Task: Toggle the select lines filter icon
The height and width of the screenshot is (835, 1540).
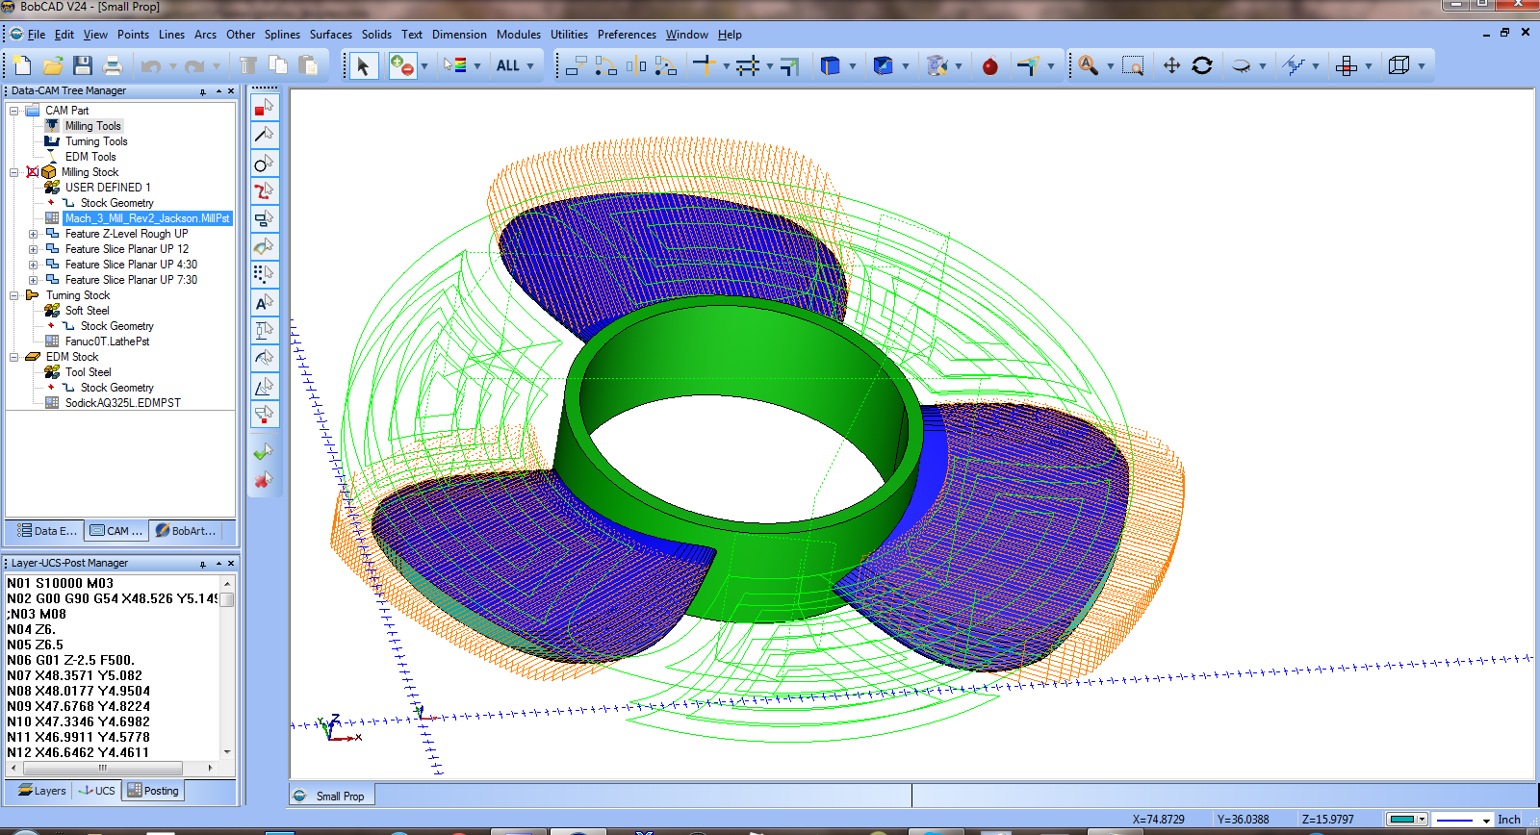Action: tap(264, 135)
